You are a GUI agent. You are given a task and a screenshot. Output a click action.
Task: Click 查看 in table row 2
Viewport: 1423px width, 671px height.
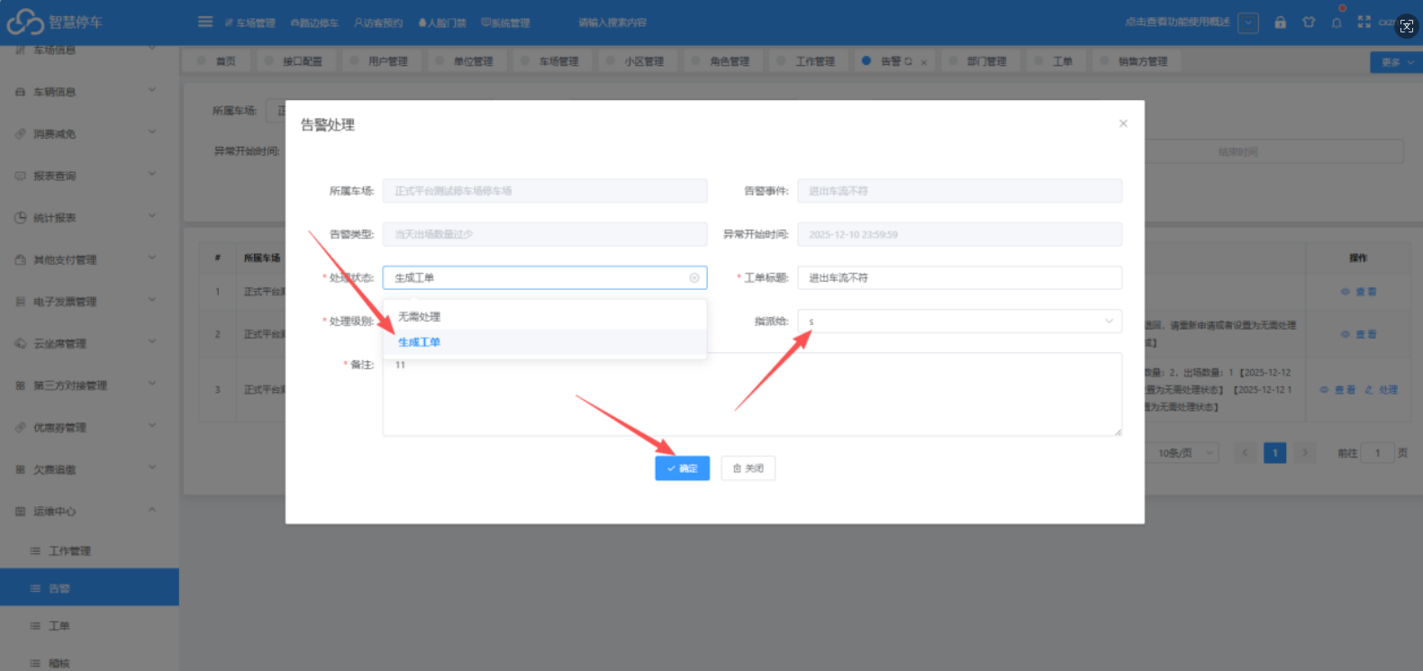click(1359, 334)
